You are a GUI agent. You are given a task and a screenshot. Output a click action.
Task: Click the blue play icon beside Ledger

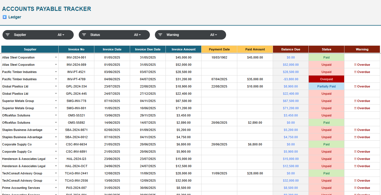point(4,17)
